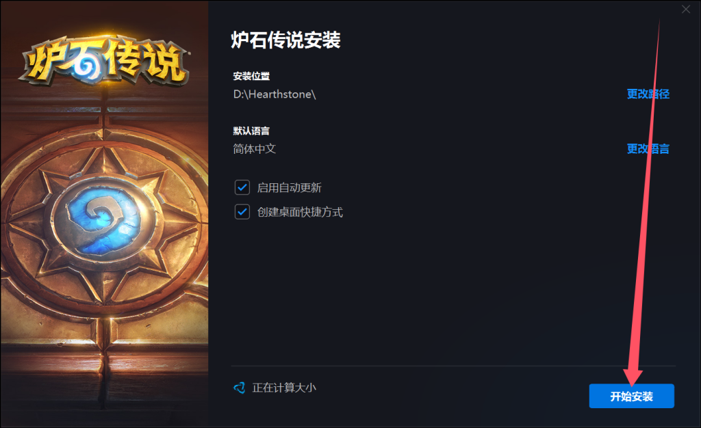701x428 pixels.
Task: Click the Battle.net spinner icon near 正在计算大小
Action: (x=240, y=388)
